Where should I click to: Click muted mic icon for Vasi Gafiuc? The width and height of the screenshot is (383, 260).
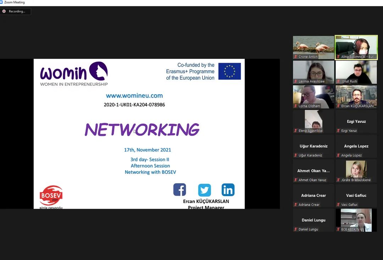pyautogui.click(x=338, y=205)
